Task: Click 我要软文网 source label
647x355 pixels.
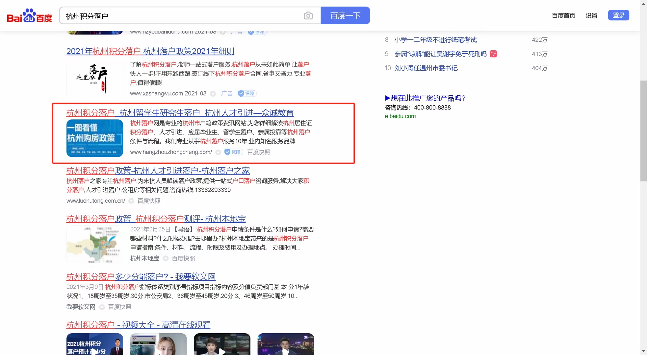Action: click(81, 307)
